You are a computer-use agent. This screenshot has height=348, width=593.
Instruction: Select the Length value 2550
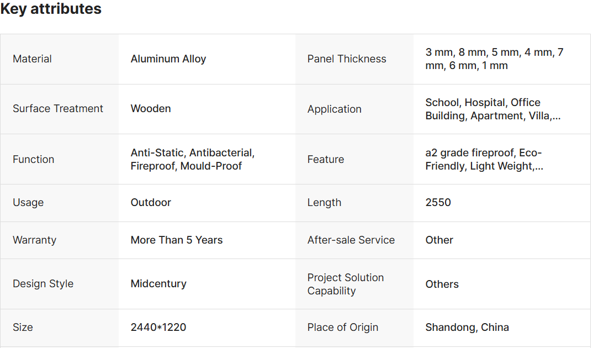(x=438, y=203)
